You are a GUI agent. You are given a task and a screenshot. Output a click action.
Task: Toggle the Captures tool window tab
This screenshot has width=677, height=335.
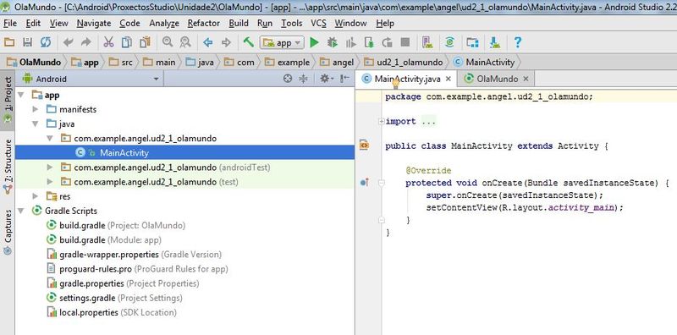coord(8,233)
